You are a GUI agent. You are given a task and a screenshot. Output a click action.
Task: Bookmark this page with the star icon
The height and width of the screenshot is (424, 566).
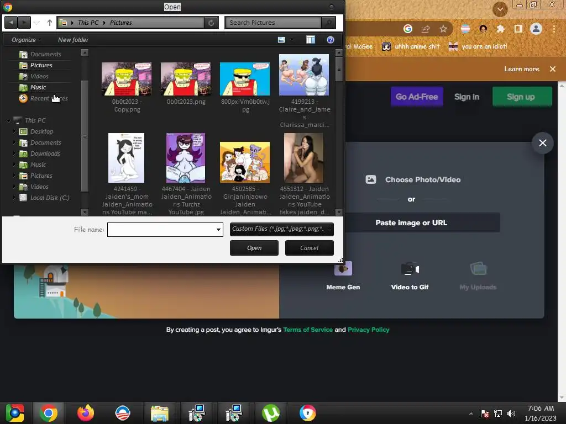(x=443, y=29)
